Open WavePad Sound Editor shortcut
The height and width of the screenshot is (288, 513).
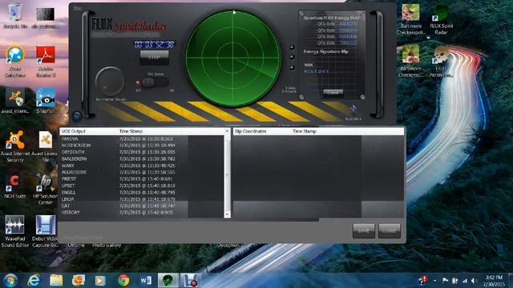(x=15, y=231)
